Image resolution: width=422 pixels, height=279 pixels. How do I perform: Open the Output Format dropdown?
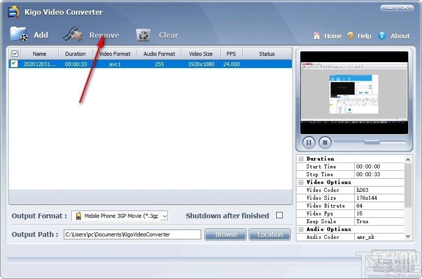pos(164,216)
